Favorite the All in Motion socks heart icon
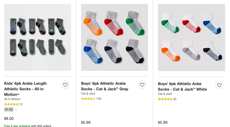The height and width of the screenshot is (127, 230). point(65,85)
